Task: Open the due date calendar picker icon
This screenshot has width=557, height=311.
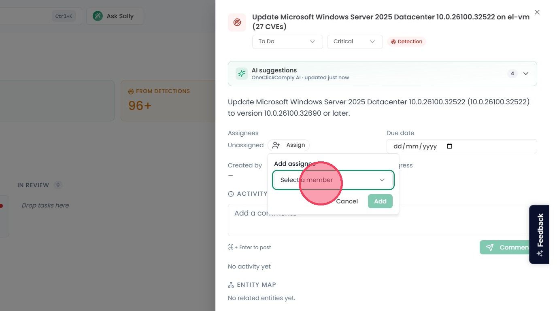Action: click(x=449, y=146)
